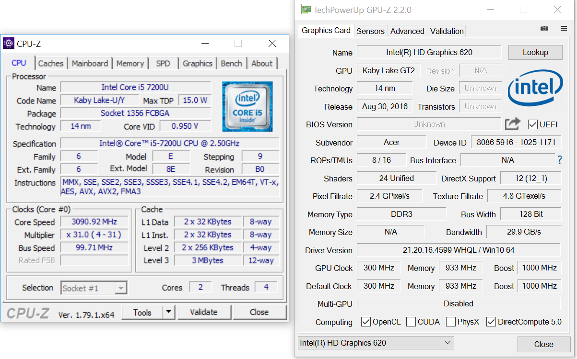Click the Lookup button in GPU-Z
Screen dimensions: 577x359
(x=535, y=52)
